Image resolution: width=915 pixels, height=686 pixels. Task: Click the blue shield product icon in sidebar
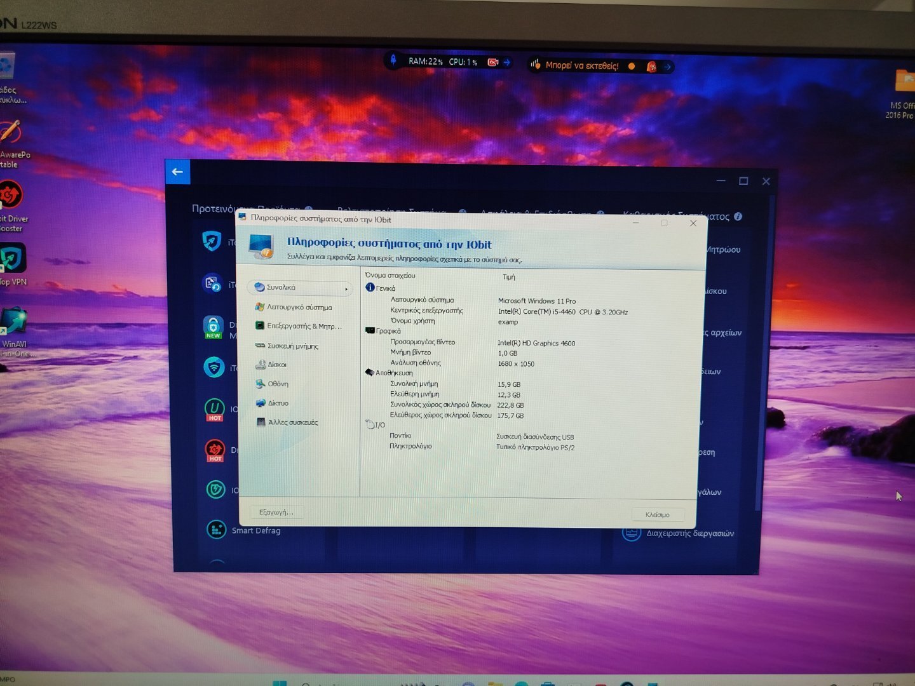212,241
